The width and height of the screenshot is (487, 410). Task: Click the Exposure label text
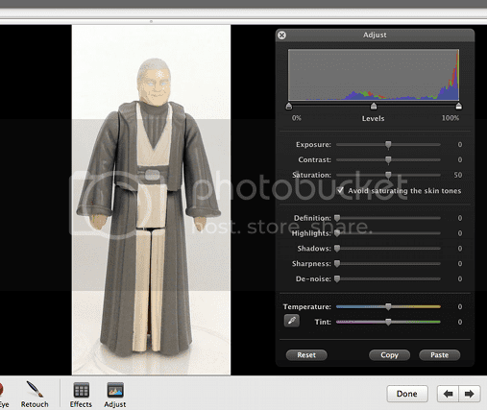click(x=313, y=145)
